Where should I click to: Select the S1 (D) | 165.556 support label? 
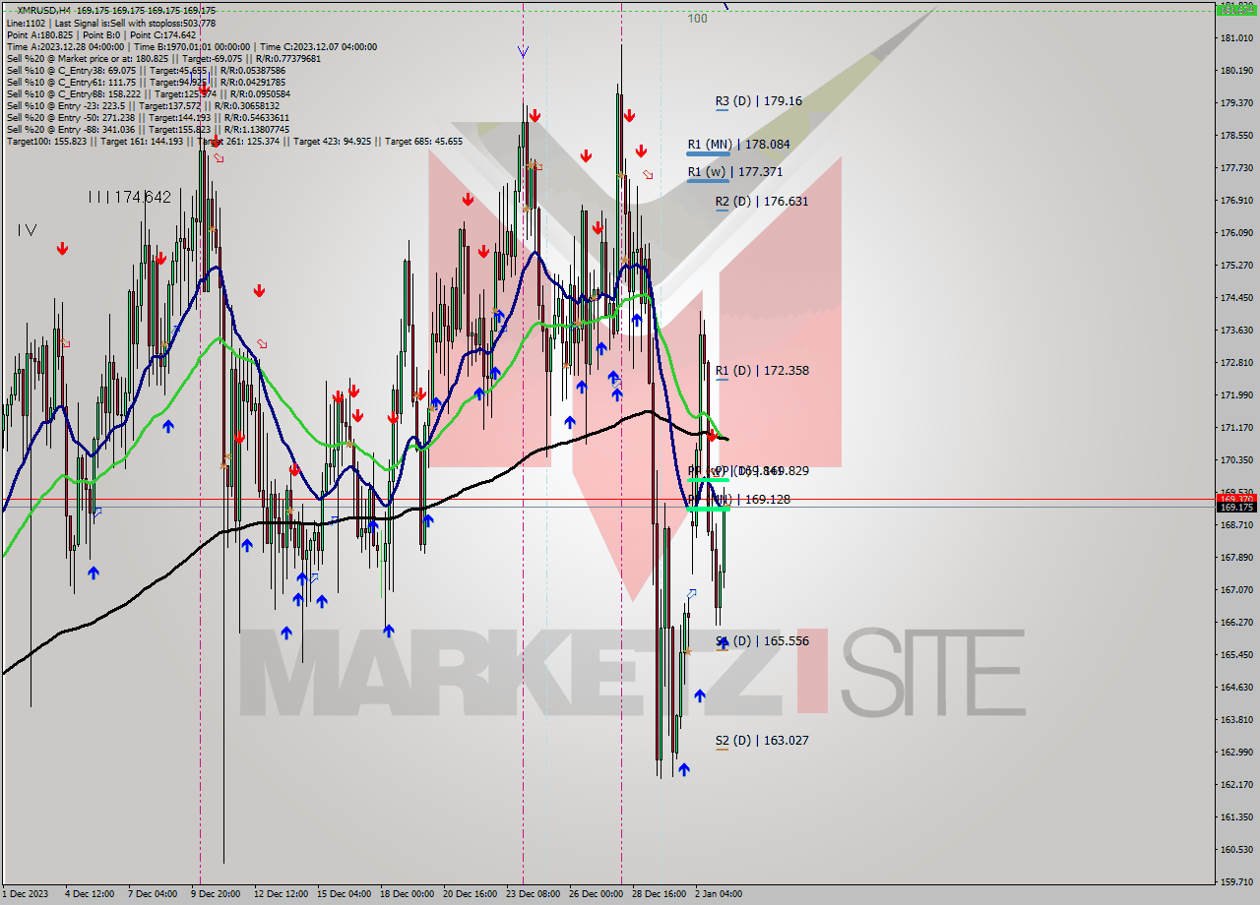point(762,640)
